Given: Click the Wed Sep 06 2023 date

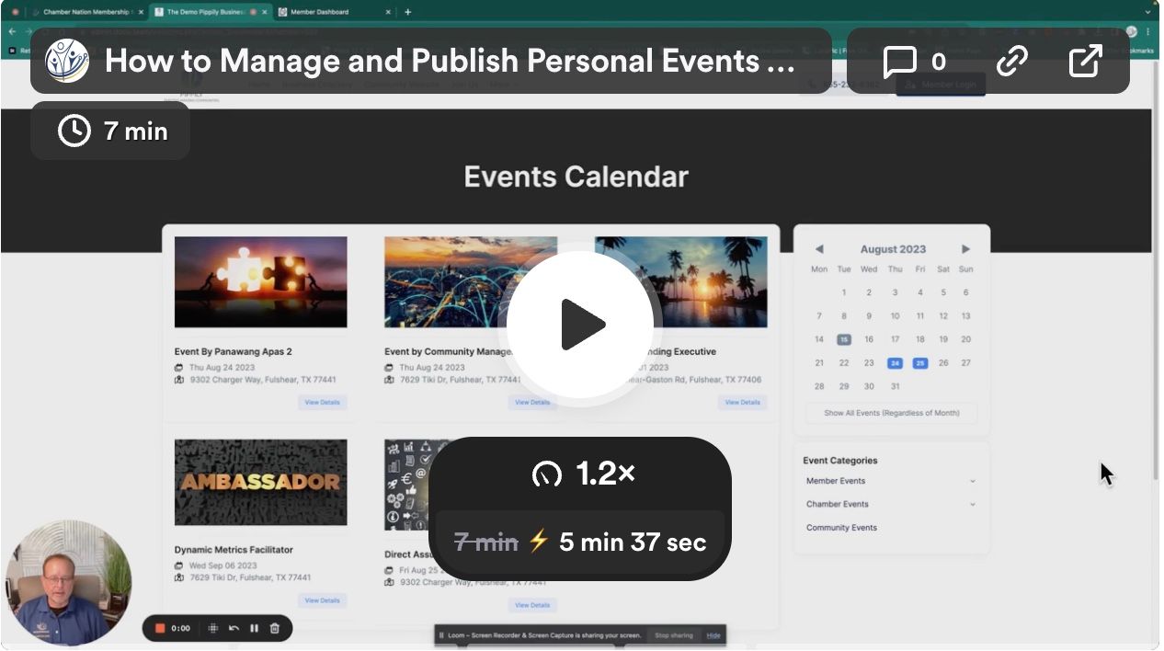Looking at the screenshot, I should pos(223,565).
